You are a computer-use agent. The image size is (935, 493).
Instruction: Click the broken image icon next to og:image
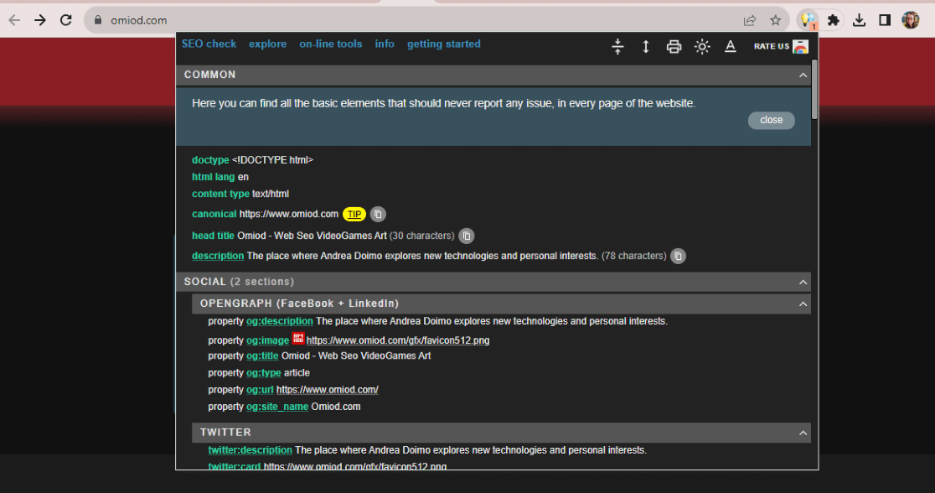pyautogui.click(x=298, y=340)
